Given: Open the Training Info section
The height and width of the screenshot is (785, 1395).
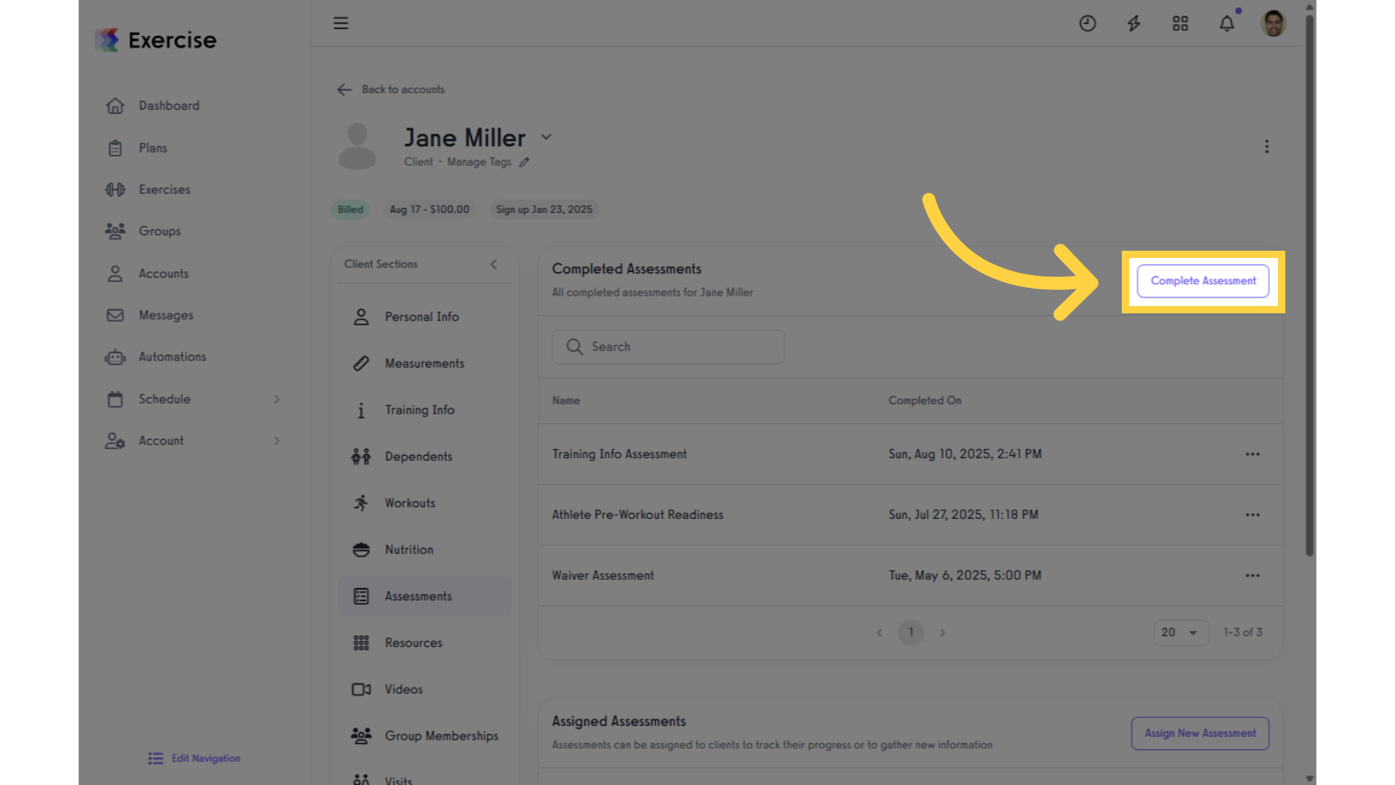Looking at the screenshot, I should point(424,410).
